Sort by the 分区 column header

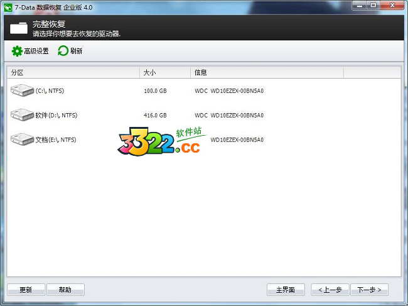click(73, 72)
